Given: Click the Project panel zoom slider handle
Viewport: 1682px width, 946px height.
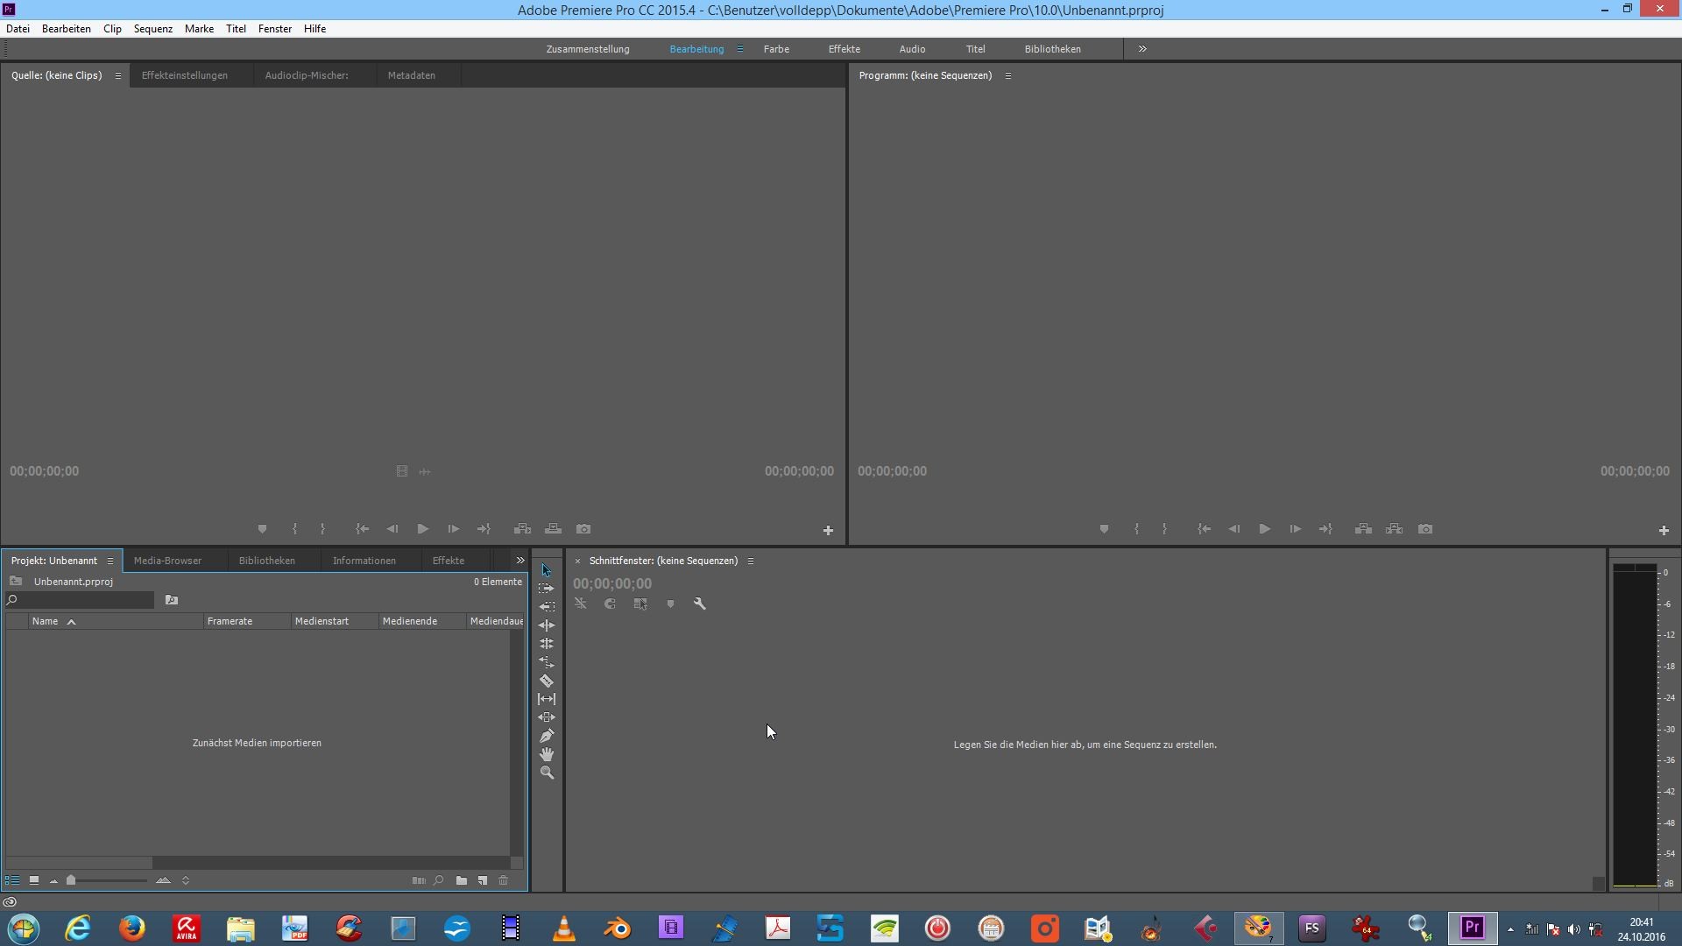Looking at the screenshot, I should [x=71, y=880].
